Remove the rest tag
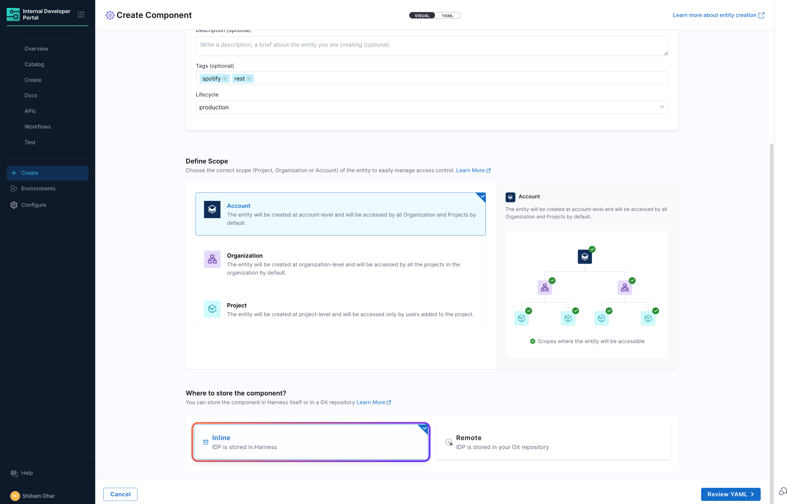Viewport: 787px width, 504px height. coord(249,78)
